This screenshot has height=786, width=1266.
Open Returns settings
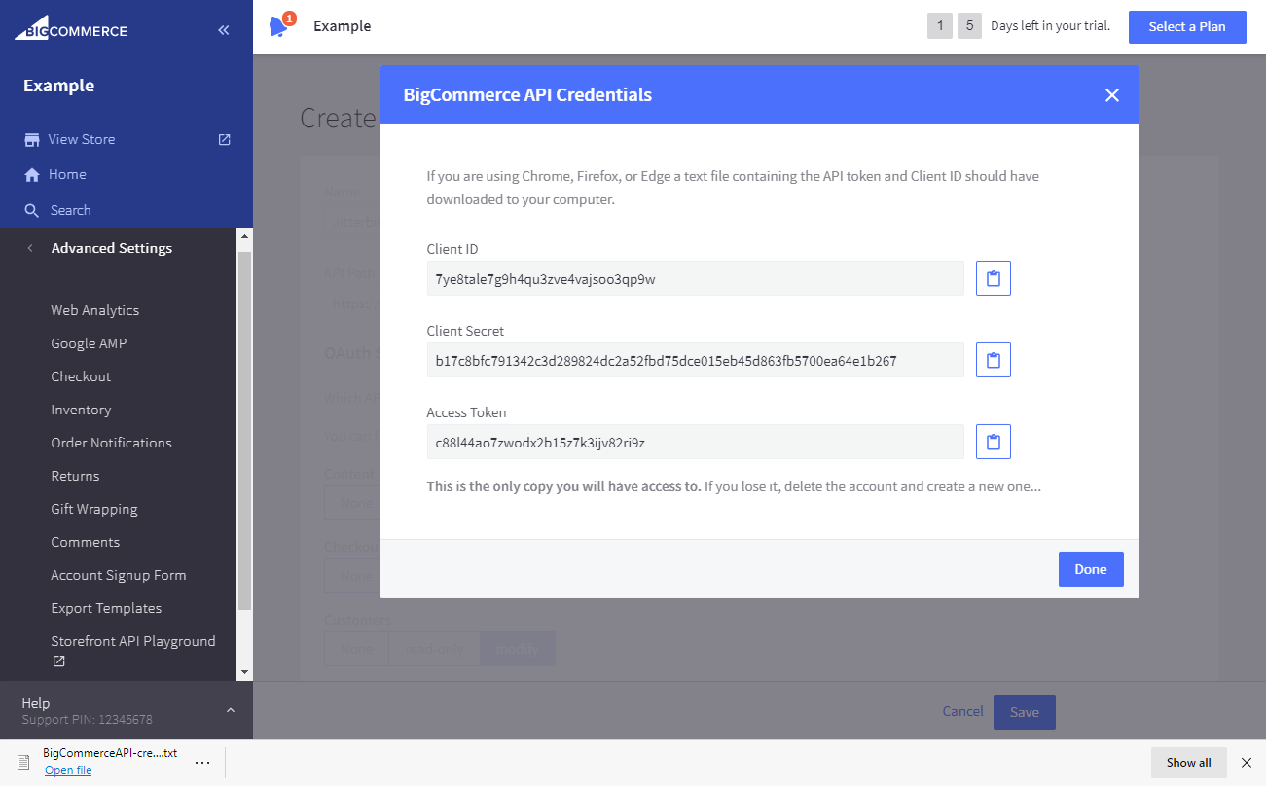coord(75,476)
